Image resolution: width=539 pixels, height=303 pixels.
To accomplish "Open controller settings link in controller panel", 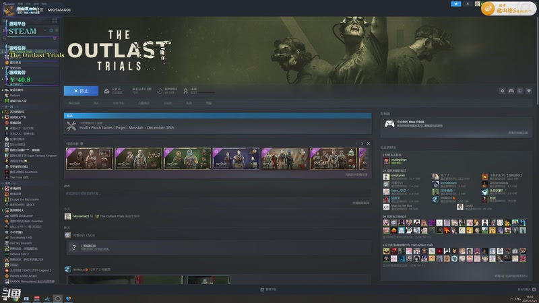I will pyautogui.click(x=517, y=133).
